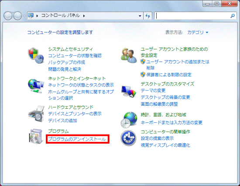Click ホームグループと共有に関するオプションの選択 link
Viewport: 240px width, 186px height.
pyautogui.click(x=81, y=95)
